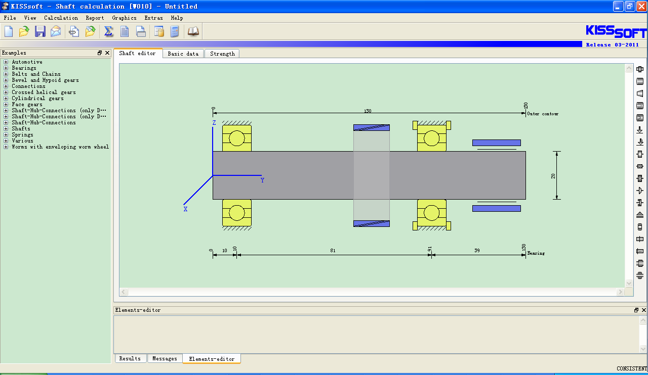Select the Shafts item in the Examples tree
Viewport: 648px width, 375px height.
click(x=21, y=129)
